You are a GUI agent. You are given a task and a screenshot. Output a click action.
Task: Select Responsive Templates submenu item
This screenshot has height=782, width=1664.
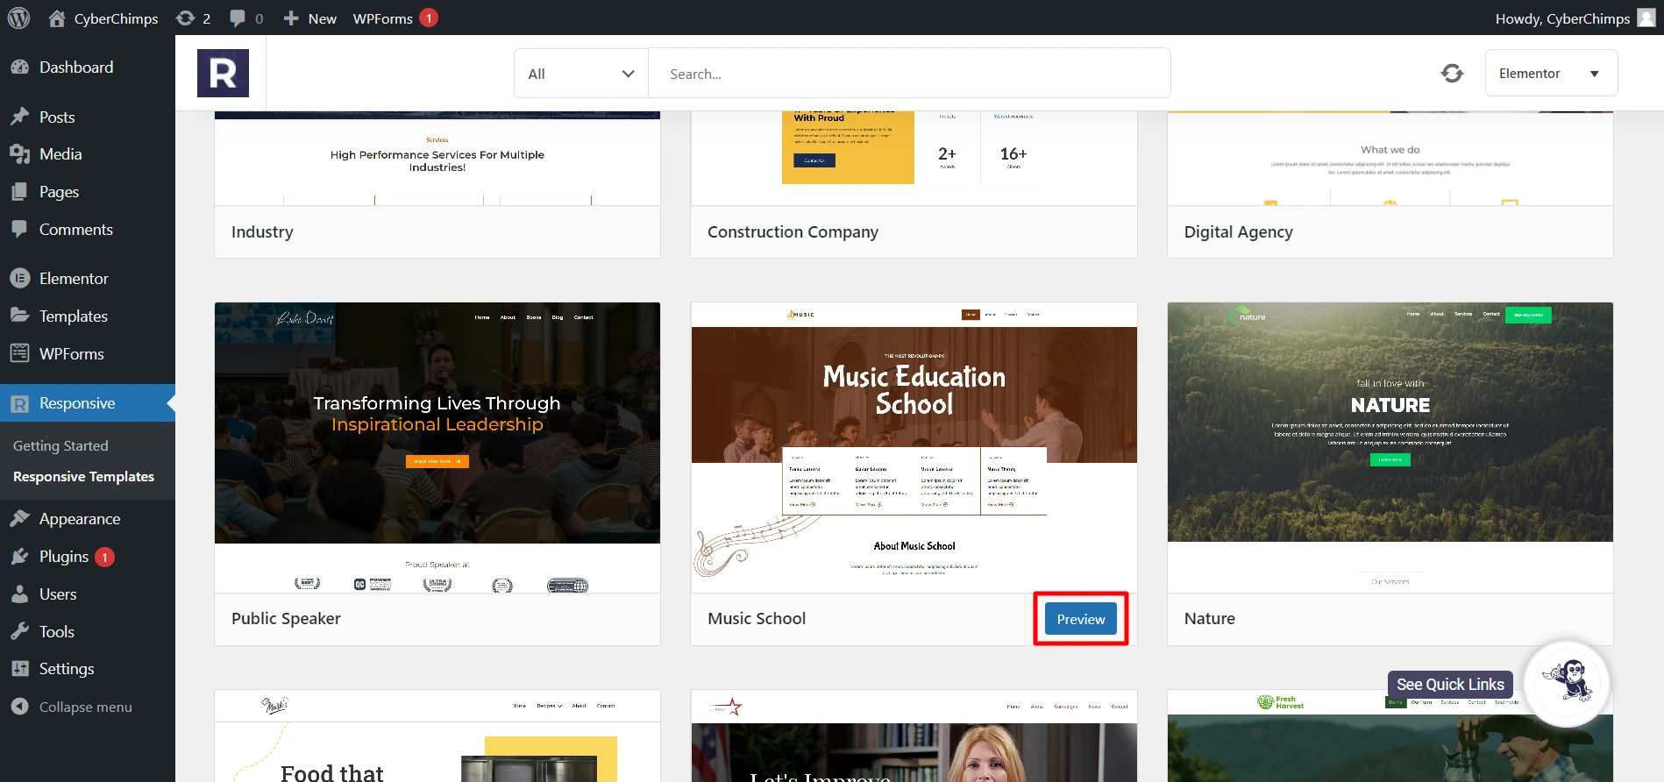coord(83,477)
